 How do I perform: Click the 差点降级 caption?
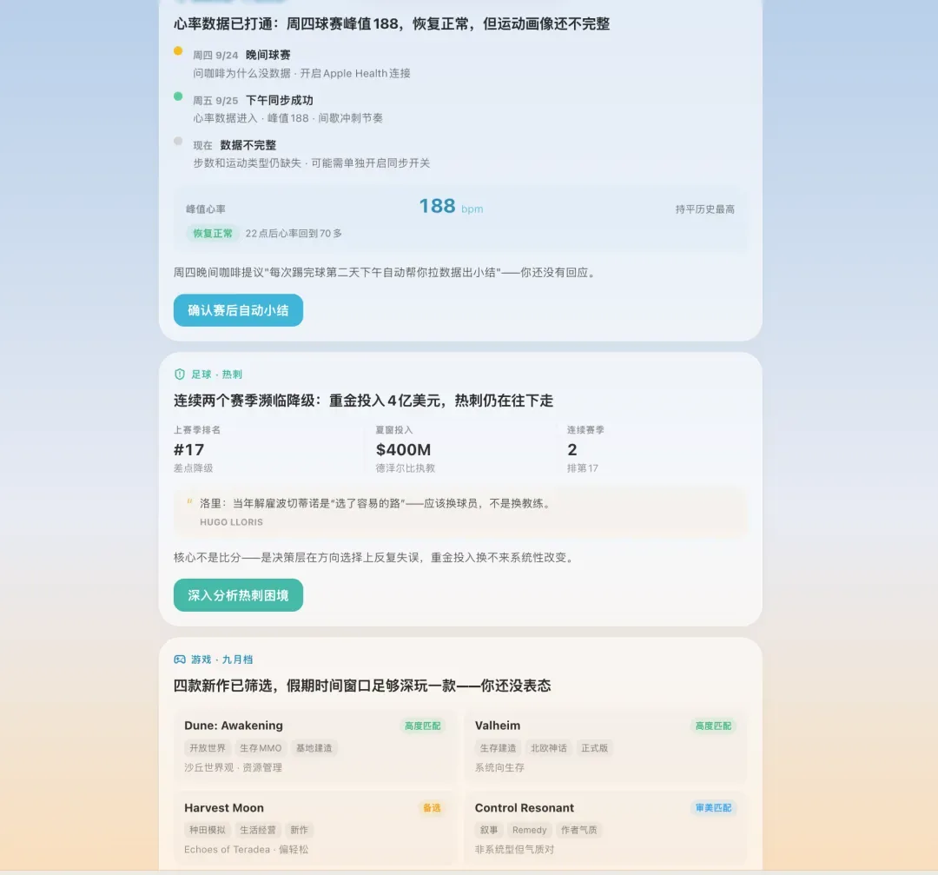click(193, 468)
